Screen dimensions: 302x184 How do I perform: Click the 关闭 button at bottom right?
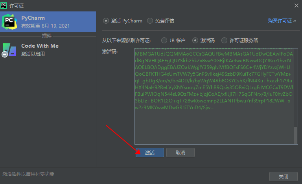[283, 176]
